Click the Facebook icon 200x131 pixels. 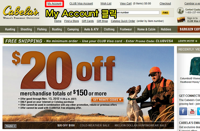click(x=183, y=111)
